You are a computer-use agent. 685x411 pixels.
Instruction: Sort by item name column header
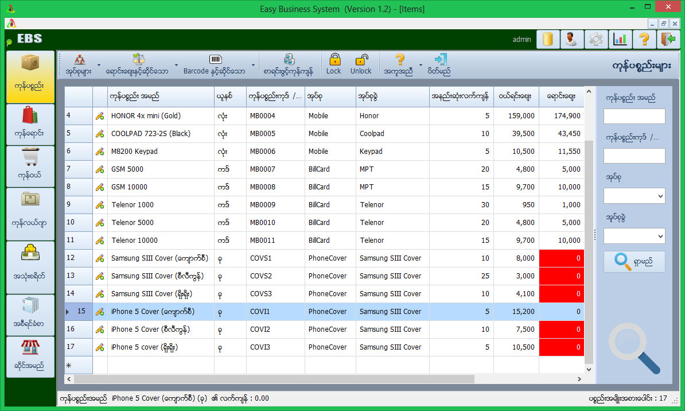tap(161, 96)
